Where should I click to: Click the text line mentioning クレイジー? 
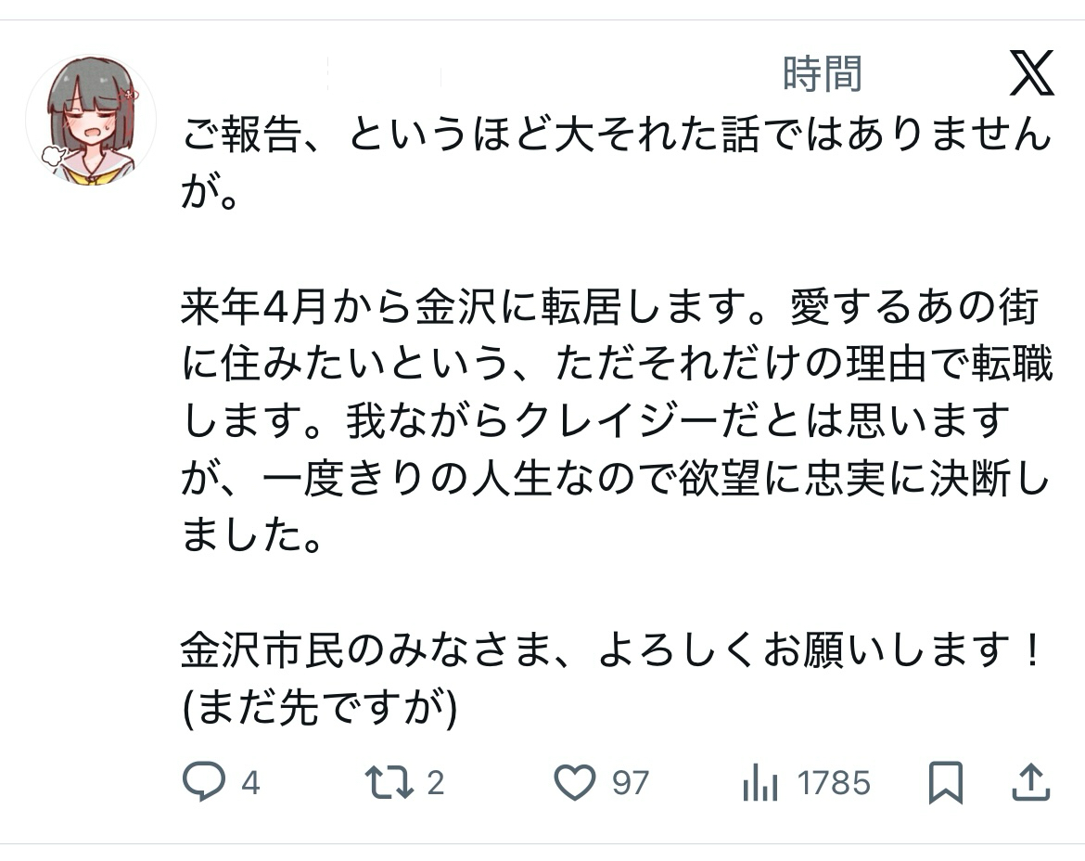click(x=594, y=422)
